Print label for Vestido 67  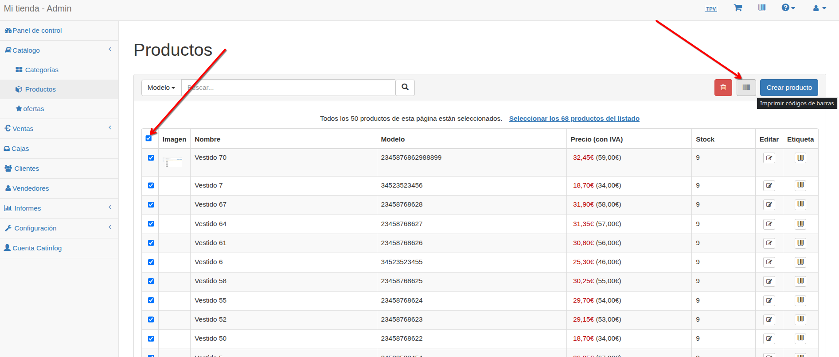[x=800, y=204]
